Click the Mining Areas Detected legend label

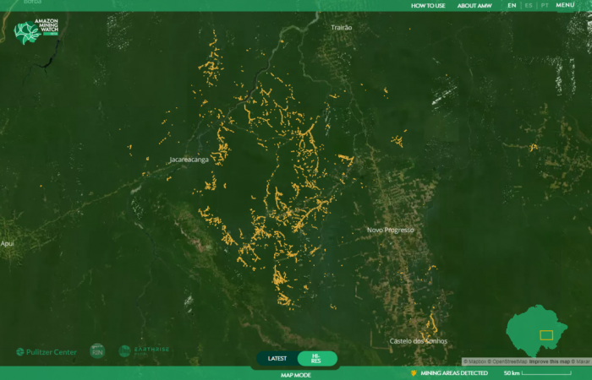pyautogui.click(x=453, y=373)
